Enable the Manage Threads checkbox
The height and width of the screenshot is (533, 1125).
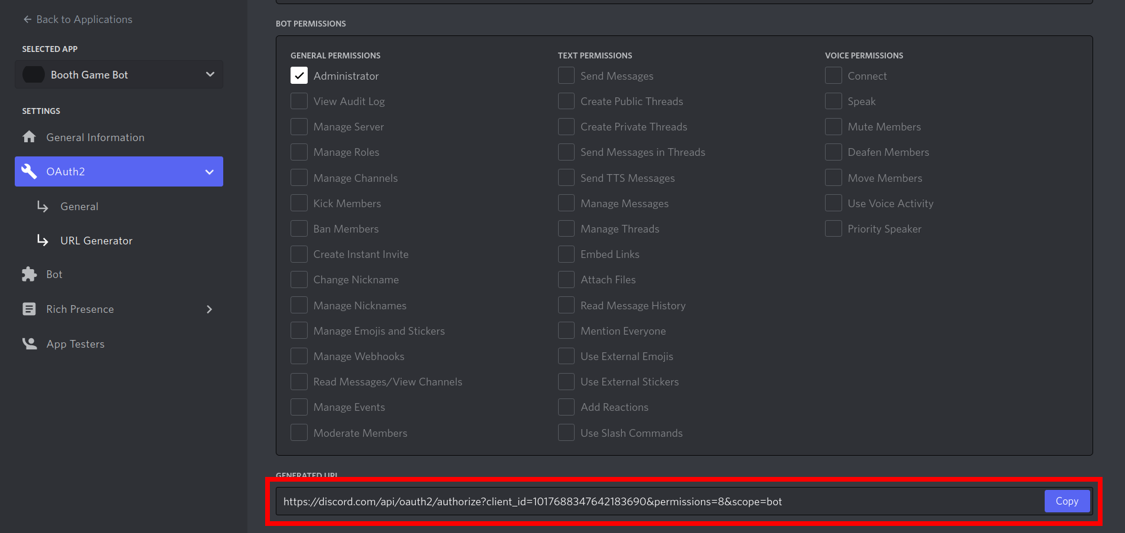[x=566, y=228]
